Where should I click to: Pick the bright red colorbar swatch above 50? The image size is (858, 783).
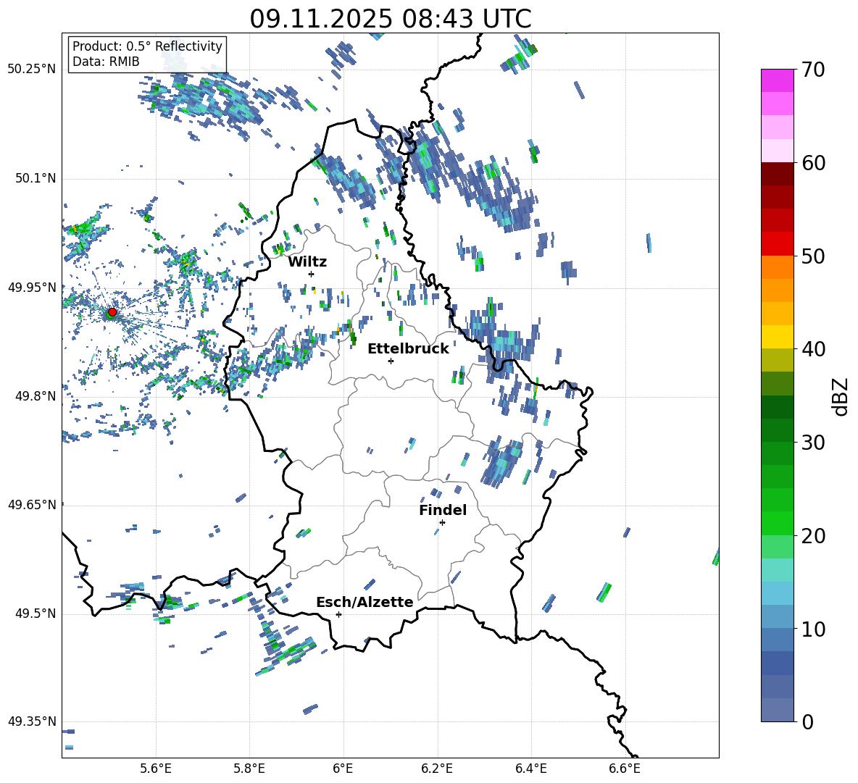(778, 243)
